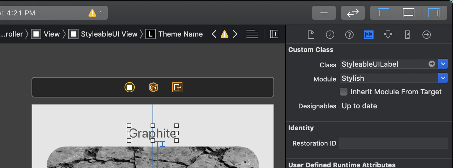Viewport: 453px width, 168px height.
Task: Click the First Responder cube icon
Action: [153, 87]
